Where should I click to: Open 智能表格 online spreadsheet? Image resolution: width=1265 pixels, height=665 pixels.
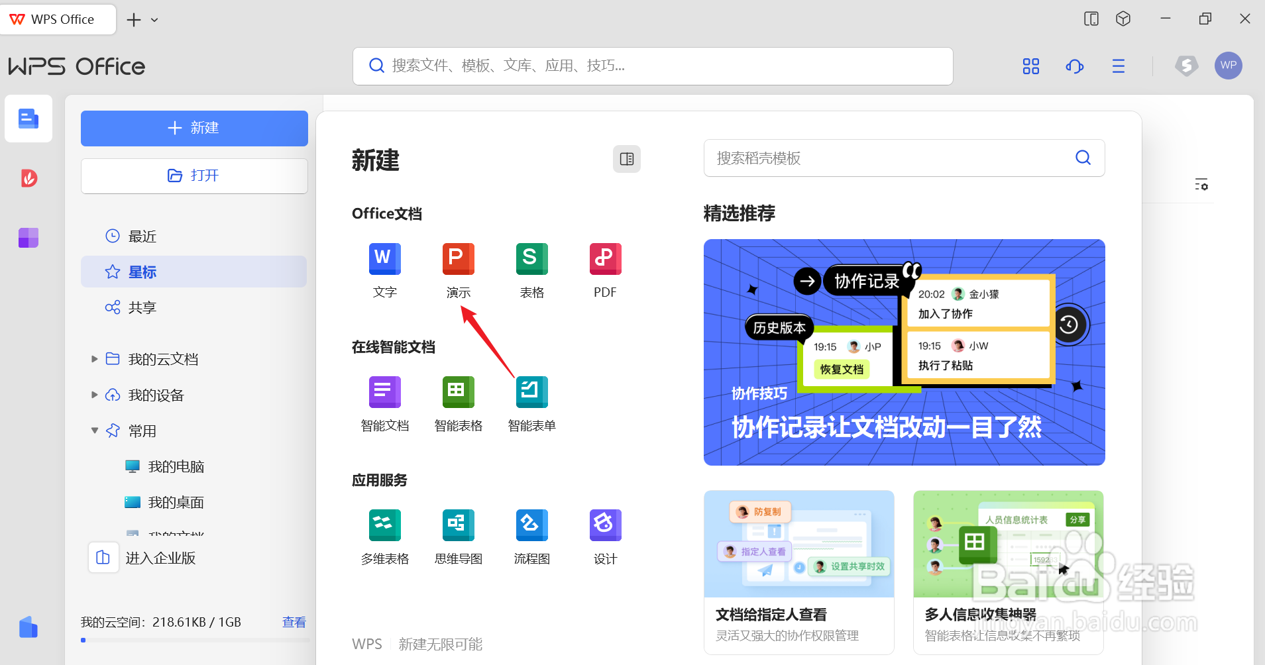click(x=458, y=403)
